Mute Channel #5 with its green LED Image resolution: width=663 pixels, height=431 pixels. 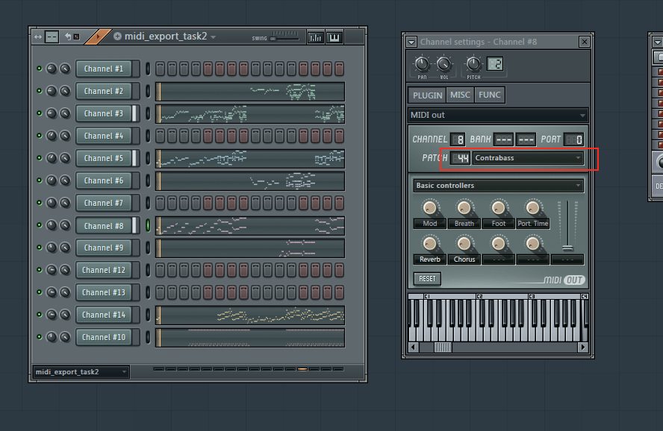[x=40, y=158]
